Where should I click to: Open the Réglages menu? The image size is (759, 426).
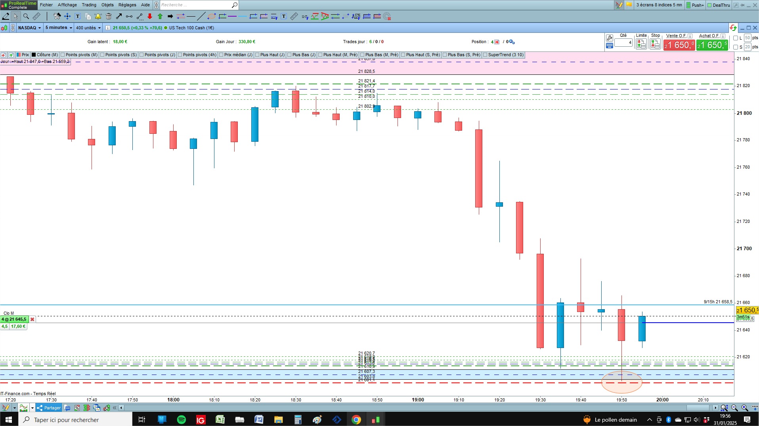127,5
